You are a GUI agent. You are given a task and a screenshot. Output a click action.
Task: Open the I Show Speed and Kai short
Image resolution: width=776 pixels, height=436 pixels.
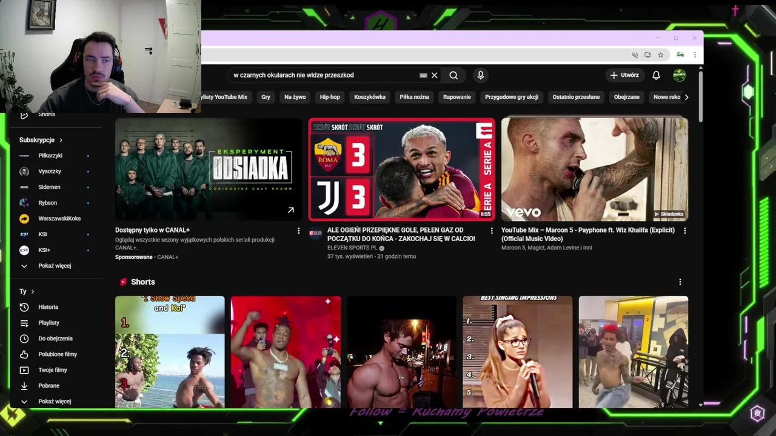tap(170, 352)
